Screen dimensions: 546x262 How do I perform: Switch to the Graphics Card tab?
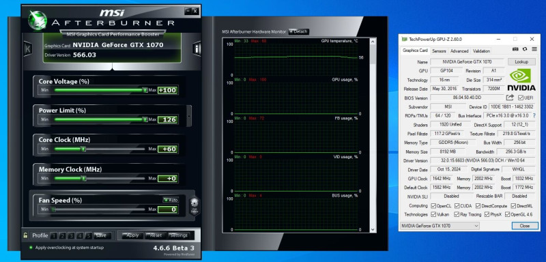point(415,50)
